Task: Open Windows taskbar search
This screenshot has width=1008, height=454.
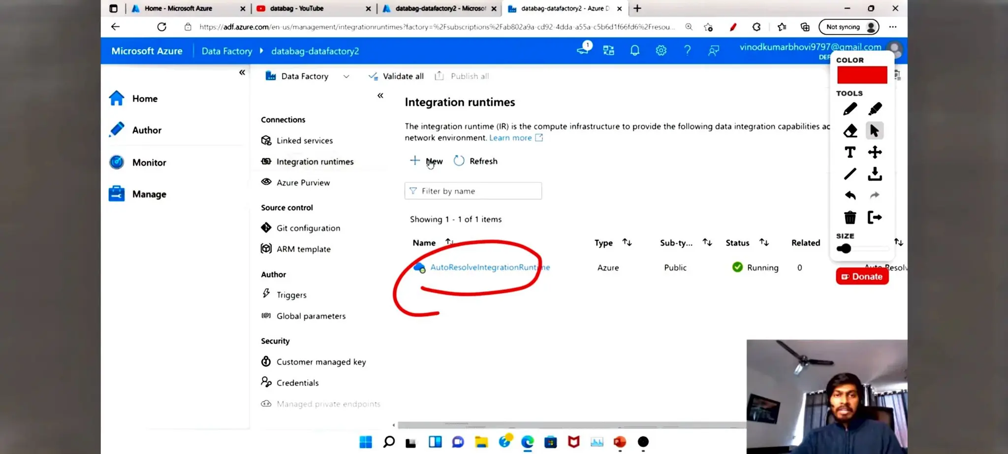Action: pos(389,442)
